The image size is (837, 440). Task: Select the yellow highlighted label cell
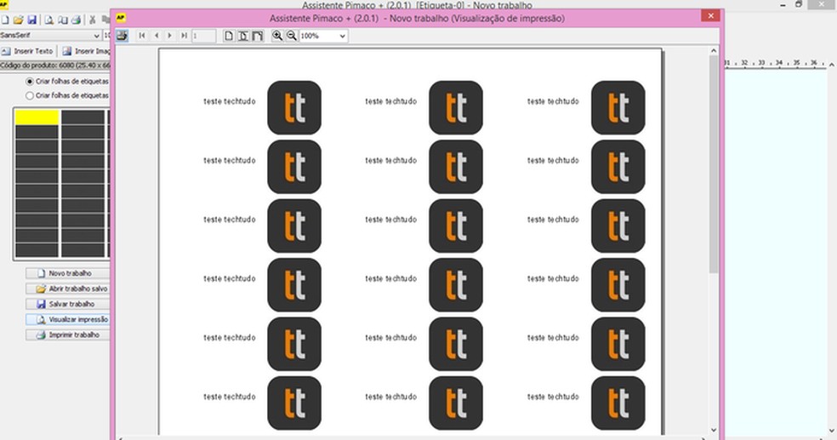(37, 117)
